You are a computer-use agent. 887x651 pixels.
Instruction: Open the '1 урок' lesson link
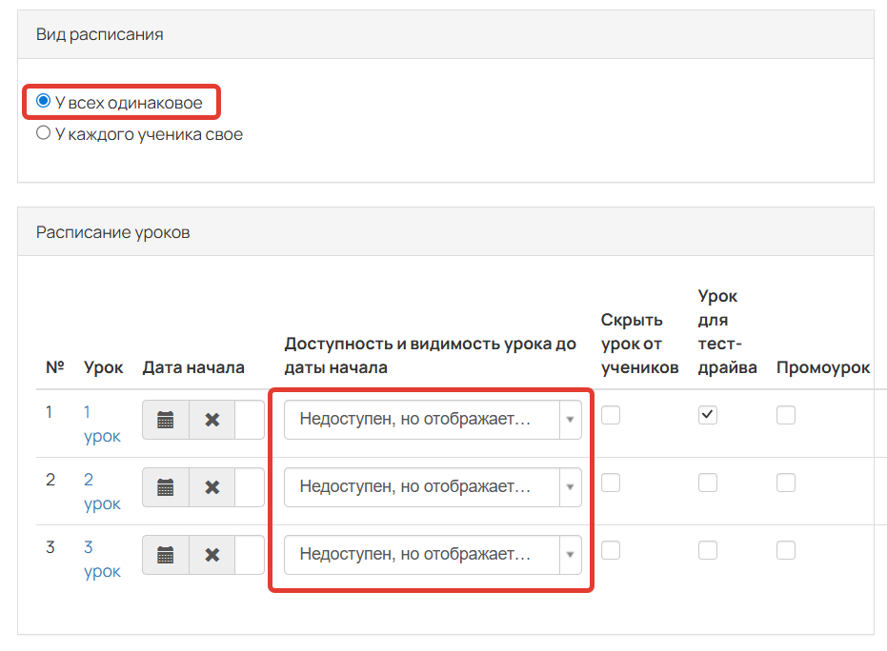[101, 424]
